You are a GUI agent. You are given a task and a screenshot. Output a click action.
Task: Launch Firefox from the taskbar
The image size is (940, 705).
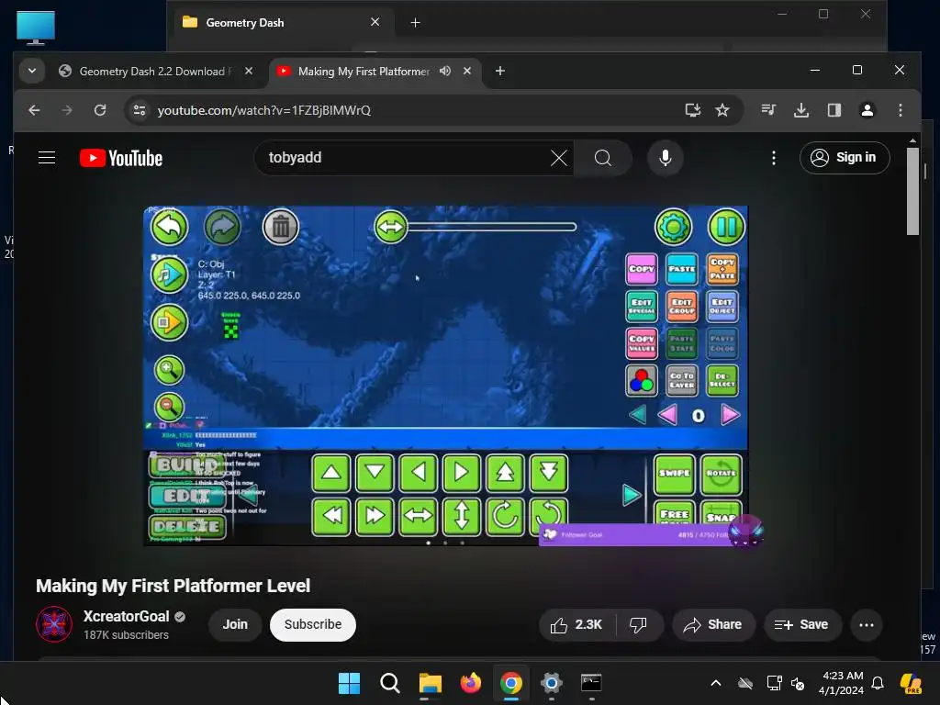click(x=471, y=683)
